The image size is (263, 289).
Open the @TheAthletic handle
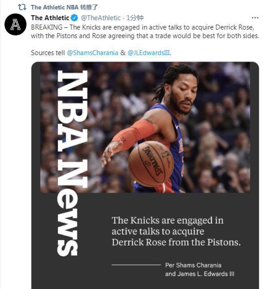click(x=101, y=18)
